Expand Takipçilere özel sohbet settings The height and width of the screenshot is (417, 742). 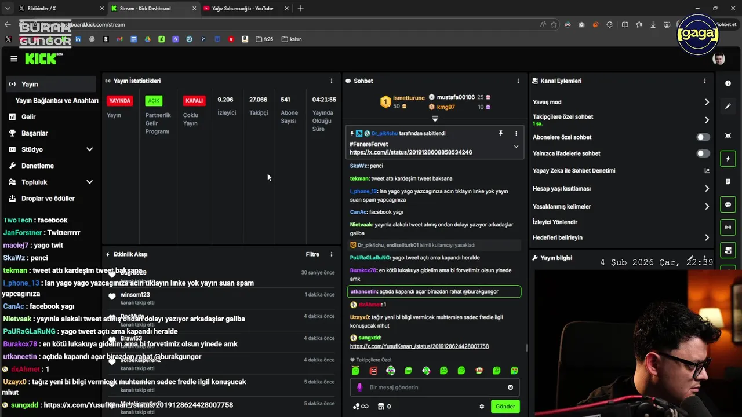click(x=707, y=120)
